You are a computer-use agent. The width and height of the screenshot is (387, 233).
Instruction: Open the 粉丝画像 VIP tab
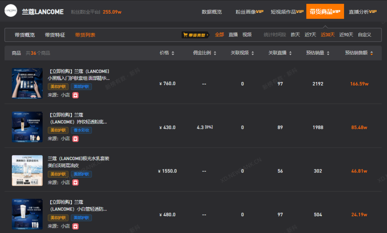click(249, 12)
